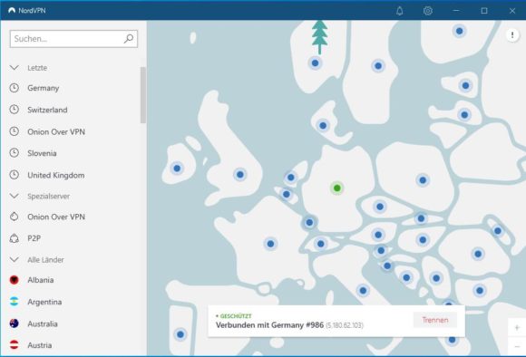Screen dimensions: 526x357
Task: Select the Finland server pin on map
Action: point(459,31)
